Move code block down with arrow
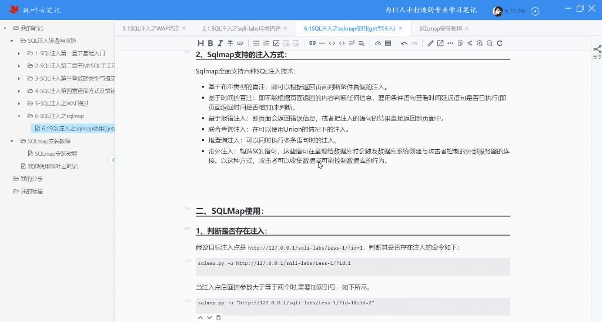Screen dimensions: 602x322 point(209,317)
